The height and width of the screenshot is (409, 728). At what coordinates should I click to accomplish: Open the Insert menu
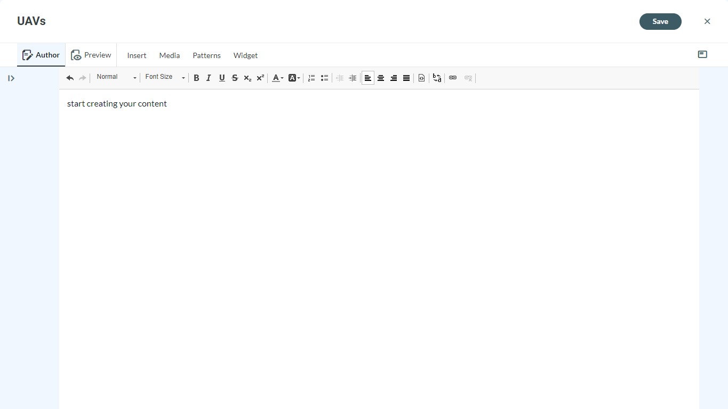137,55
